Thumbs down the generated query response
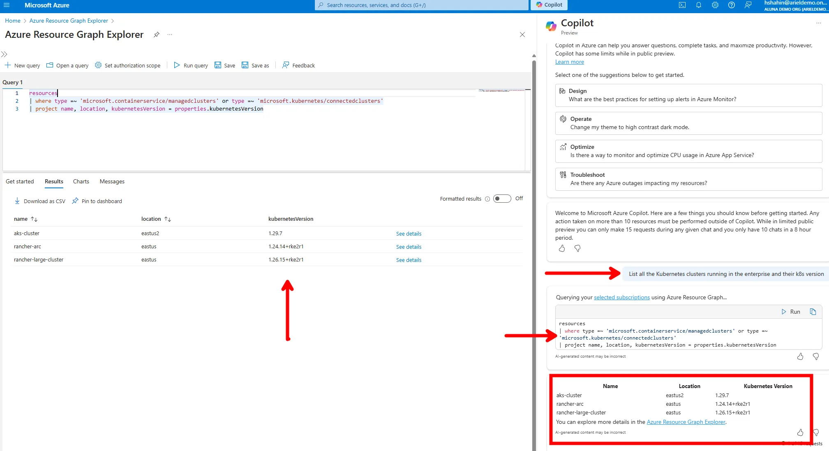 pyautogui.click(x=816, y=356)
